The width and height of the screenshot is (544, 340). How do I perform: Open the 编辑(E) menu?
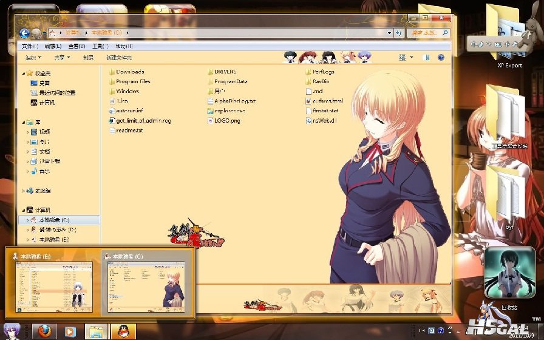[53, 46]
